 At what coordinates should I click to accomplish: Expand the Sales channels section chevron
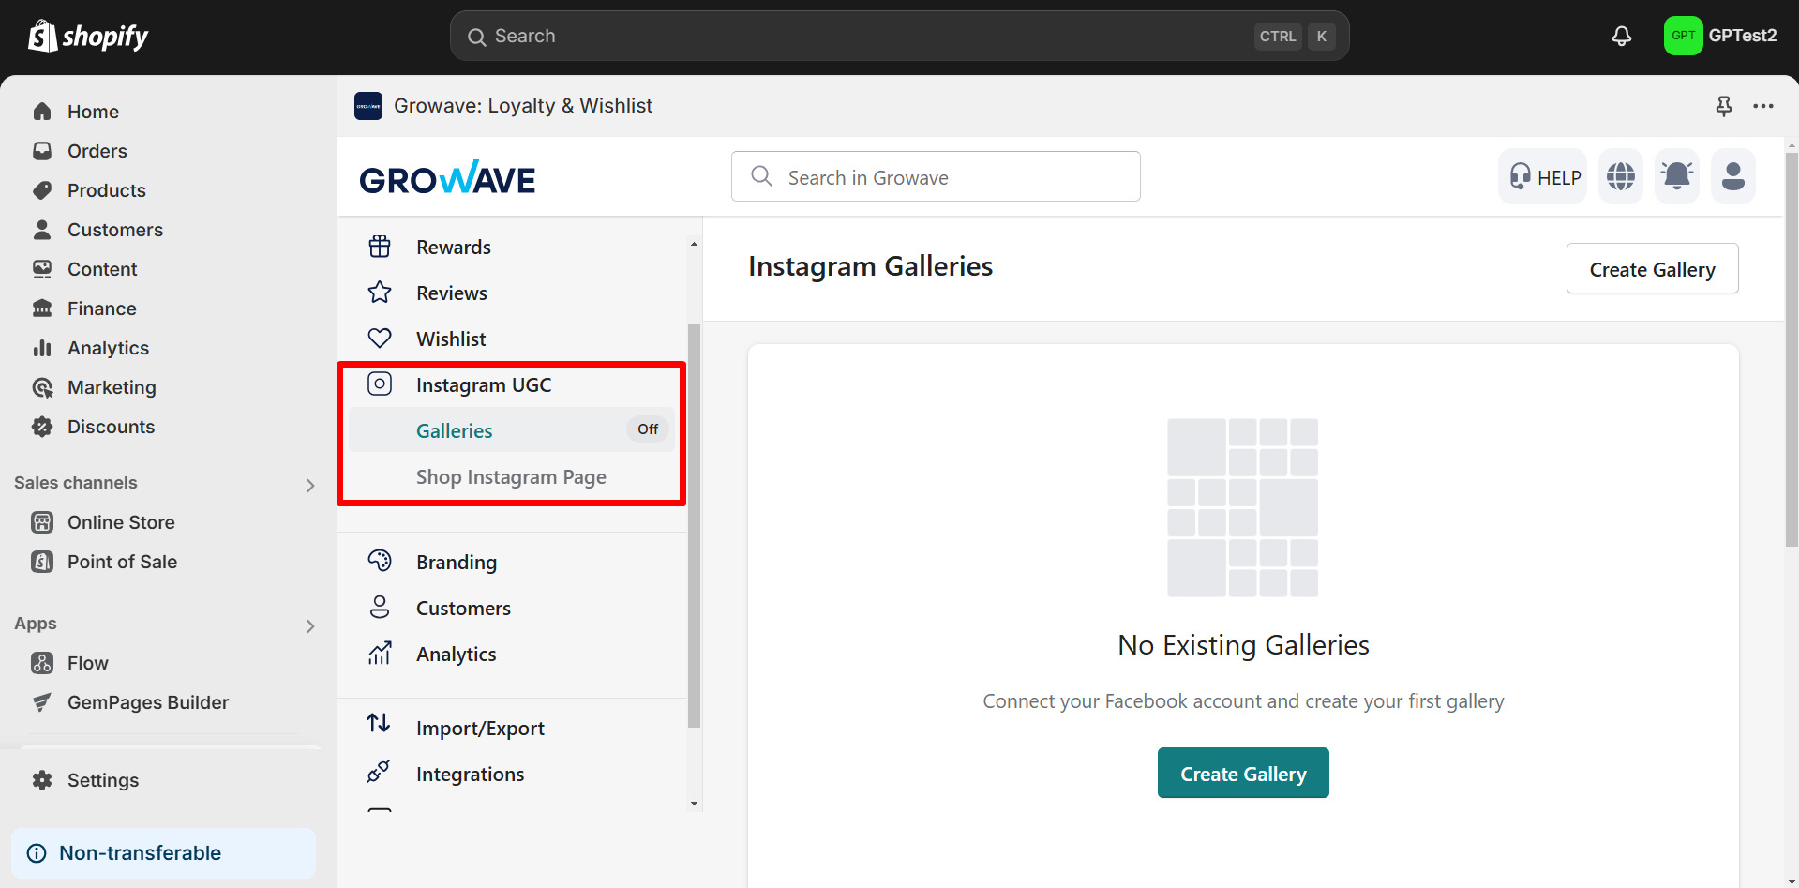(310, 485)
